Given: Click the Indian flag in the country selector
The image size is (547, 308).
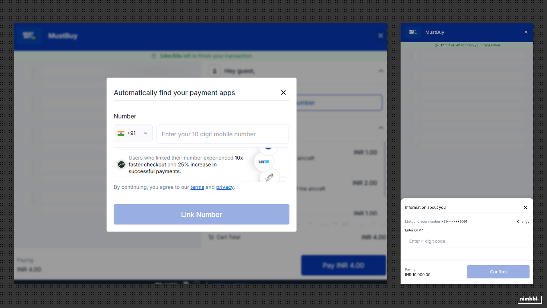Looking at the screenshot, I should [x=121, y=133].
